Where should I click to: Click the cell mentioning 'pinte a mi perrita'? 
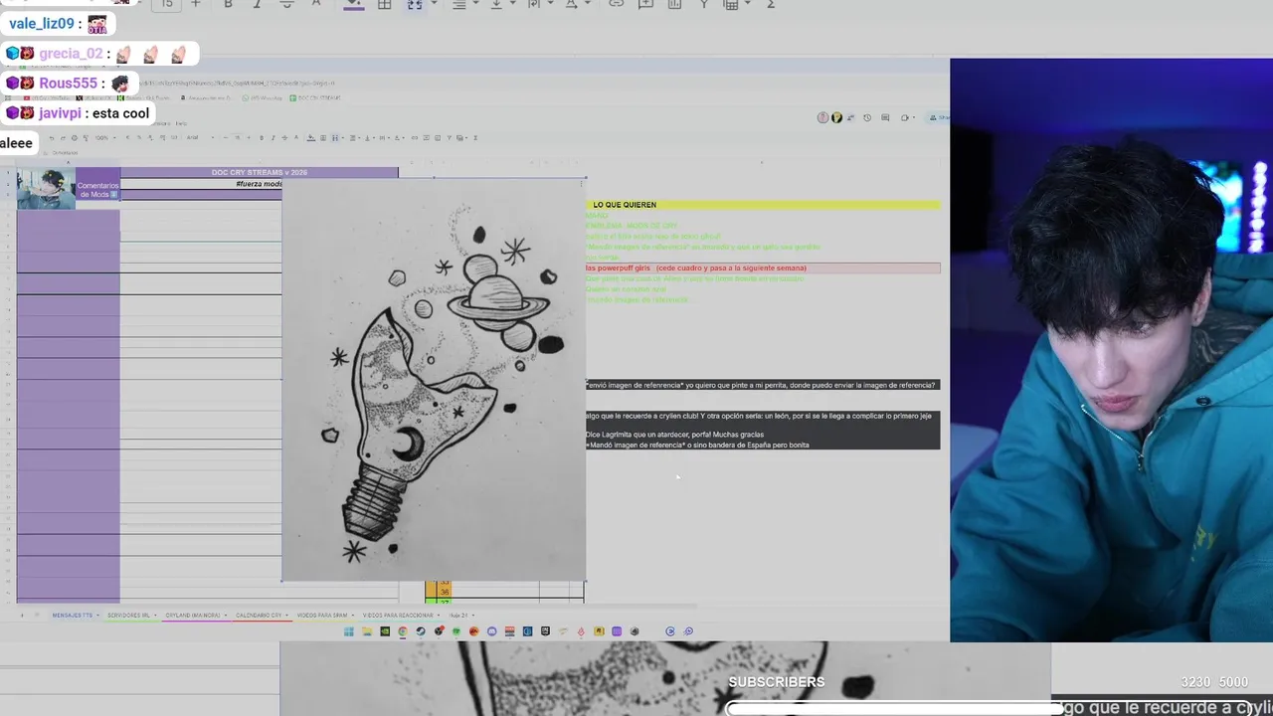point(762,385)
